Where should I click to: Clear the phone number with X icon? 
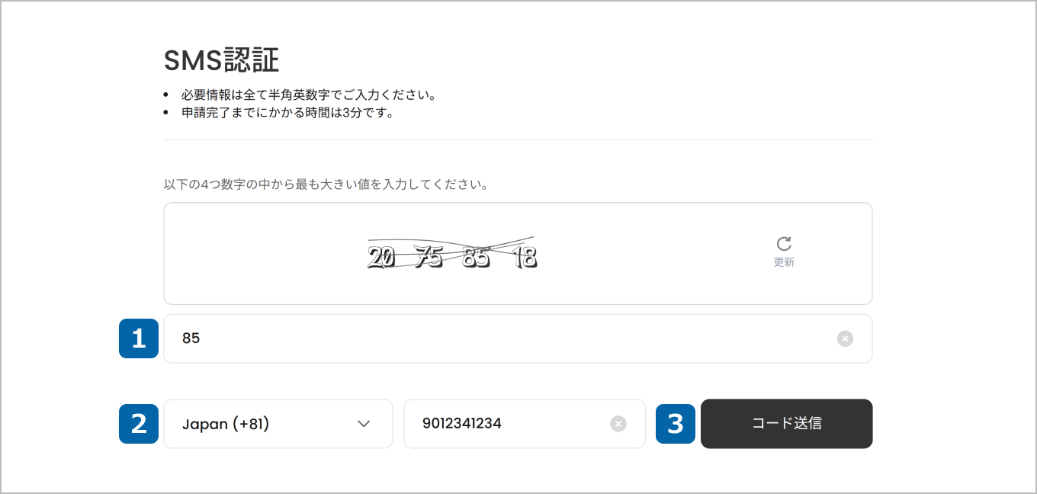pyautogui.click(x=618, y=424)
